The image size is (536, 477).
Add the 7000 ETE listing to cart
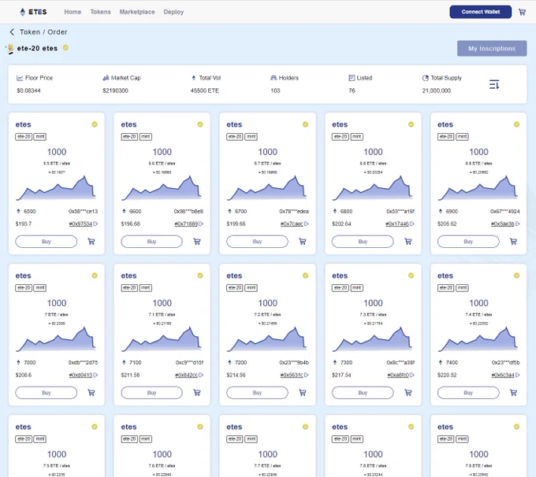[x=91, y=393]
